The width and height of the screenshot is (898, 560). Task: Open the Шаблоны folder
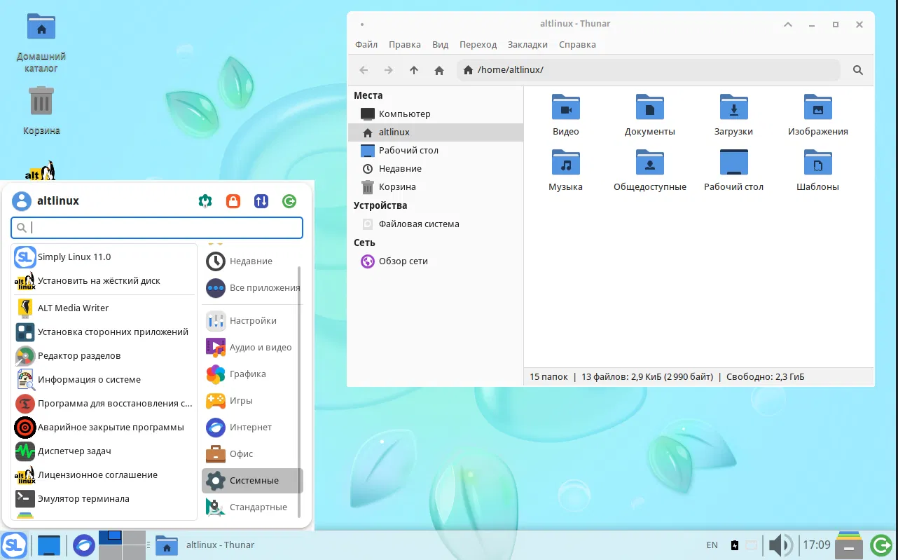(x=818, y=171)
